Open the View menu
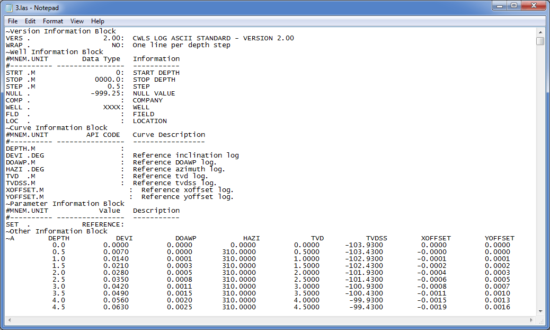 [x=77, y=21]
